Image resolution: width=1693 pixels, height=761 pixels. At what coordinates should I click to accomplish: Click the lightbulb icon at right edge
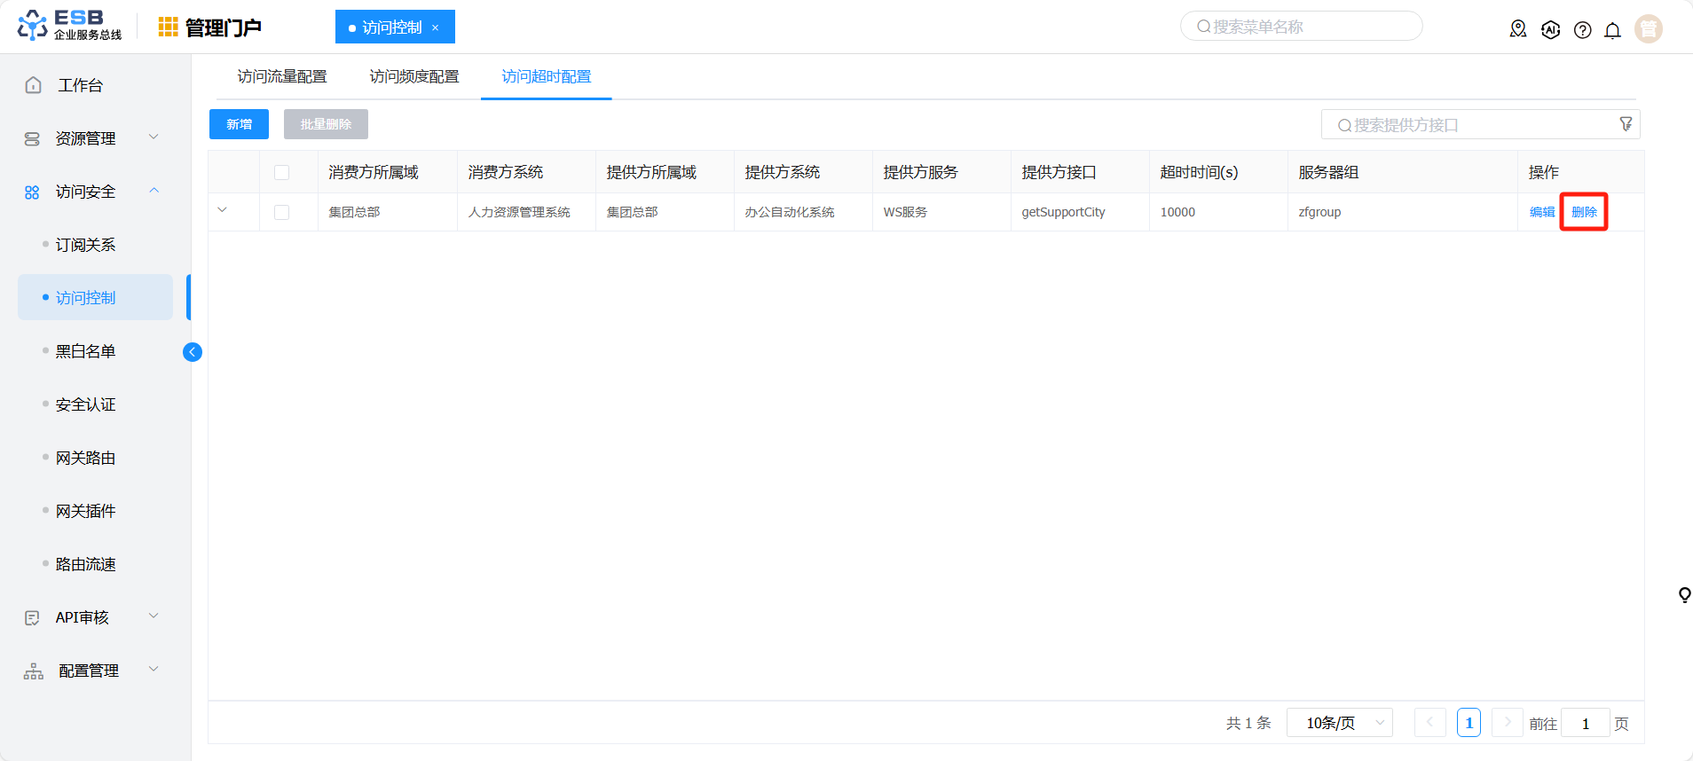tap(1683, 594)
